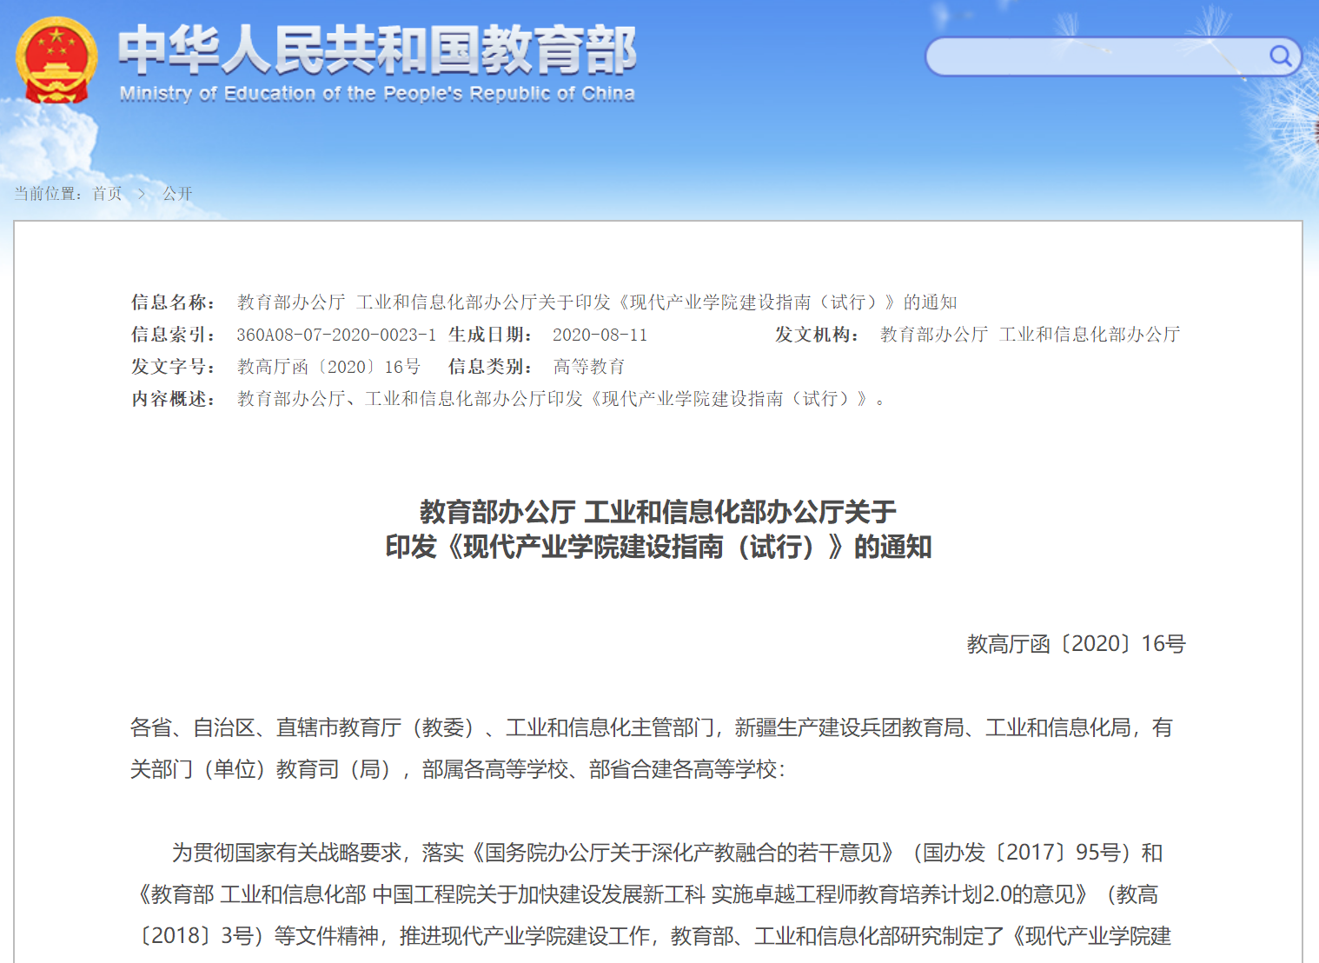
Task: Click the magnifier search icon
Action: 1280,56
